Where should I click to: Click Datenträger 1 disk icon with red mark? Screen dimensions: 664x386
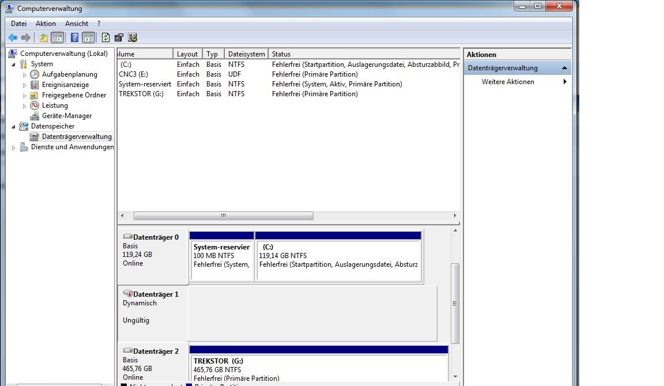tap(127, 293)
